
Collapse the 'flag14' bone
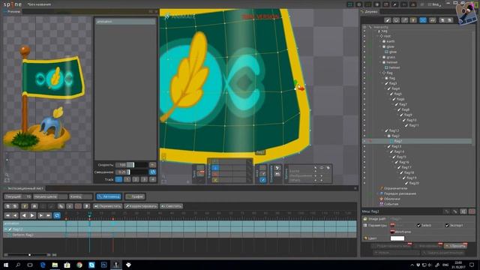tap(388, 151)
